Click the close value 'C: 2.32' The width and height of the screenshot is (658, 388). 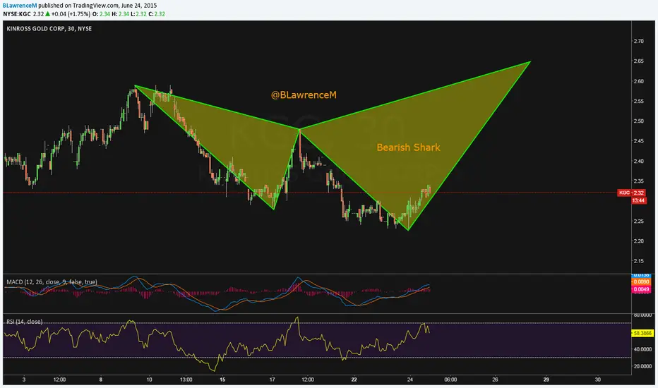tap(157, 14)
